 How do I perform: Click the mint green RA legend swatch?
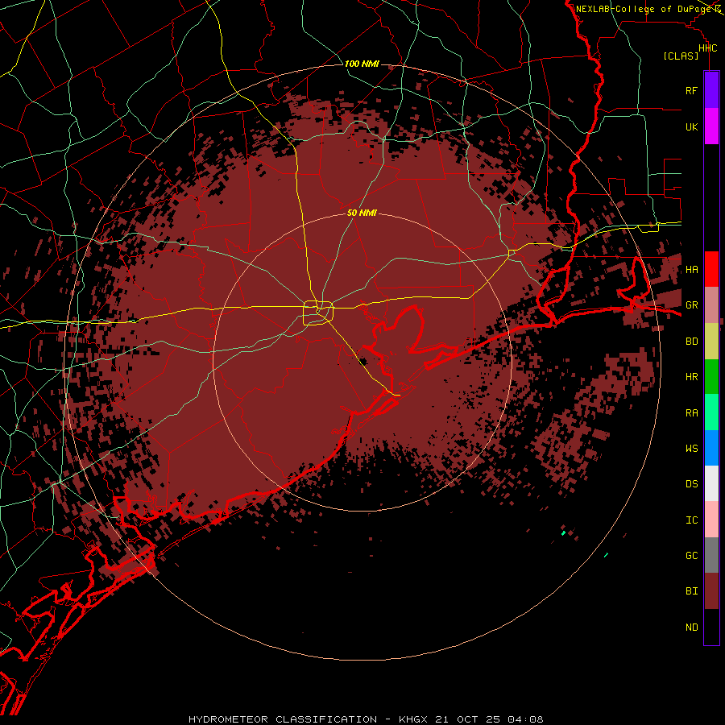(711, 412)
